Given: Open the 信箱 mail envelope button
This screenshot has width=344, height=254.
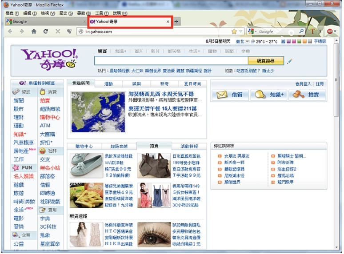Looking at the screenshot, I should [x=230, y=95].
